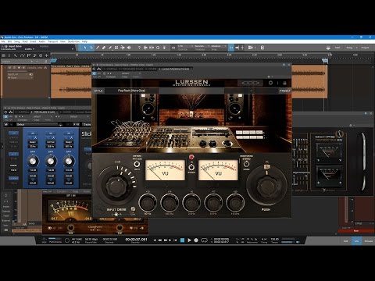Click the bottom VU meter in Ochre plugin
Image resolution: width=375 pixels, height=281 pixels.
pos(329,176)
